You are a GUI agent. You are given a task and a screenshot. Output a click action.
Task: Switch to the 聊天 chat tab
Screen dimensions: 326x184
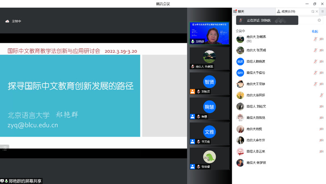click(x=244, y=11)
